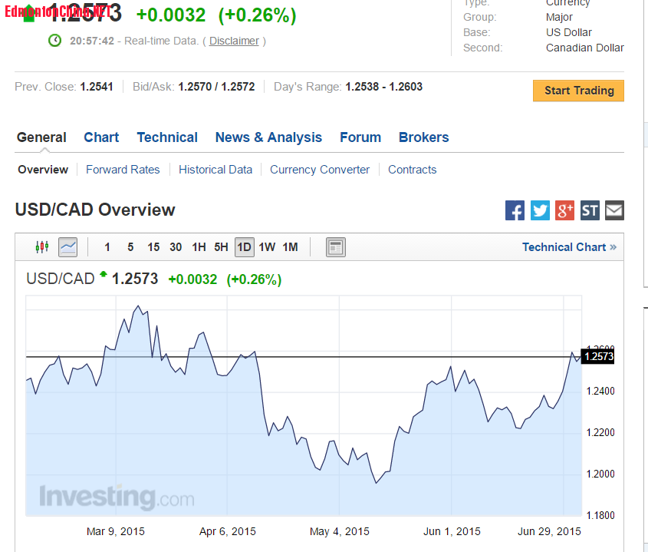Share on Twitter icon

[x=540, y=210]
